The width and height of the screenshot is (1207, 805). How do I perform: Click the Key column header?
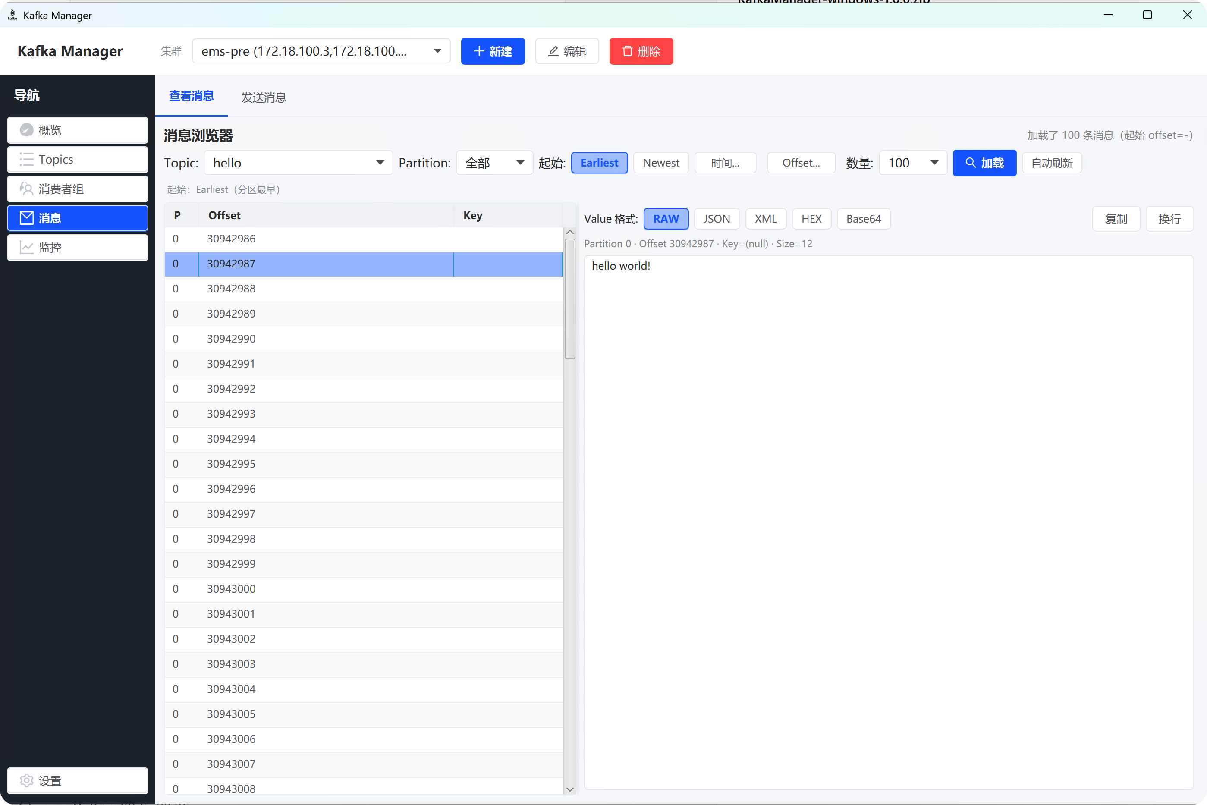[x=508, y=215]
